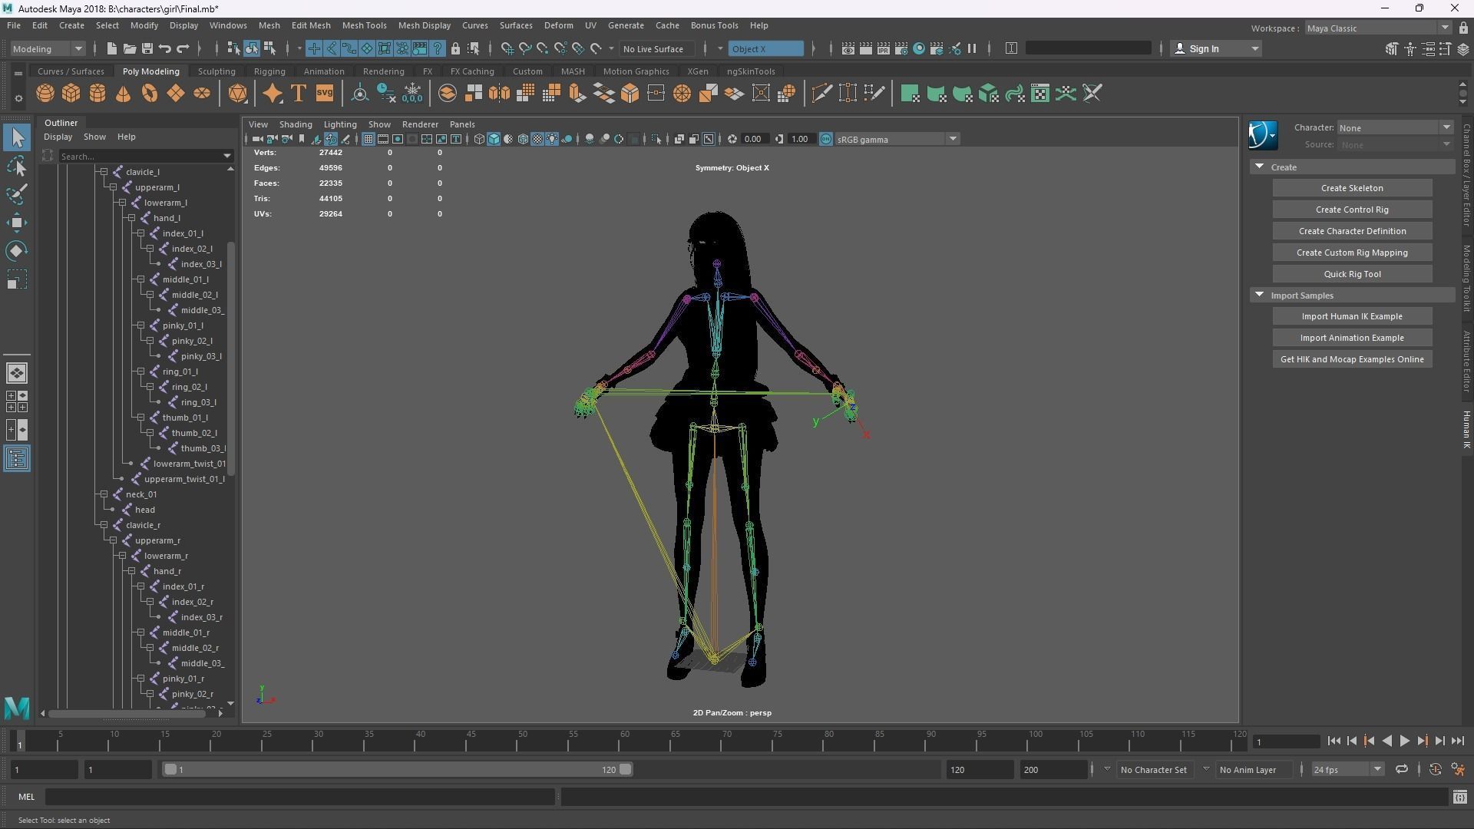Toggle the Outliner panel button in the sidebar
Image resolution: width=1474 pixels, height=829 pixels.
(17, 459)
